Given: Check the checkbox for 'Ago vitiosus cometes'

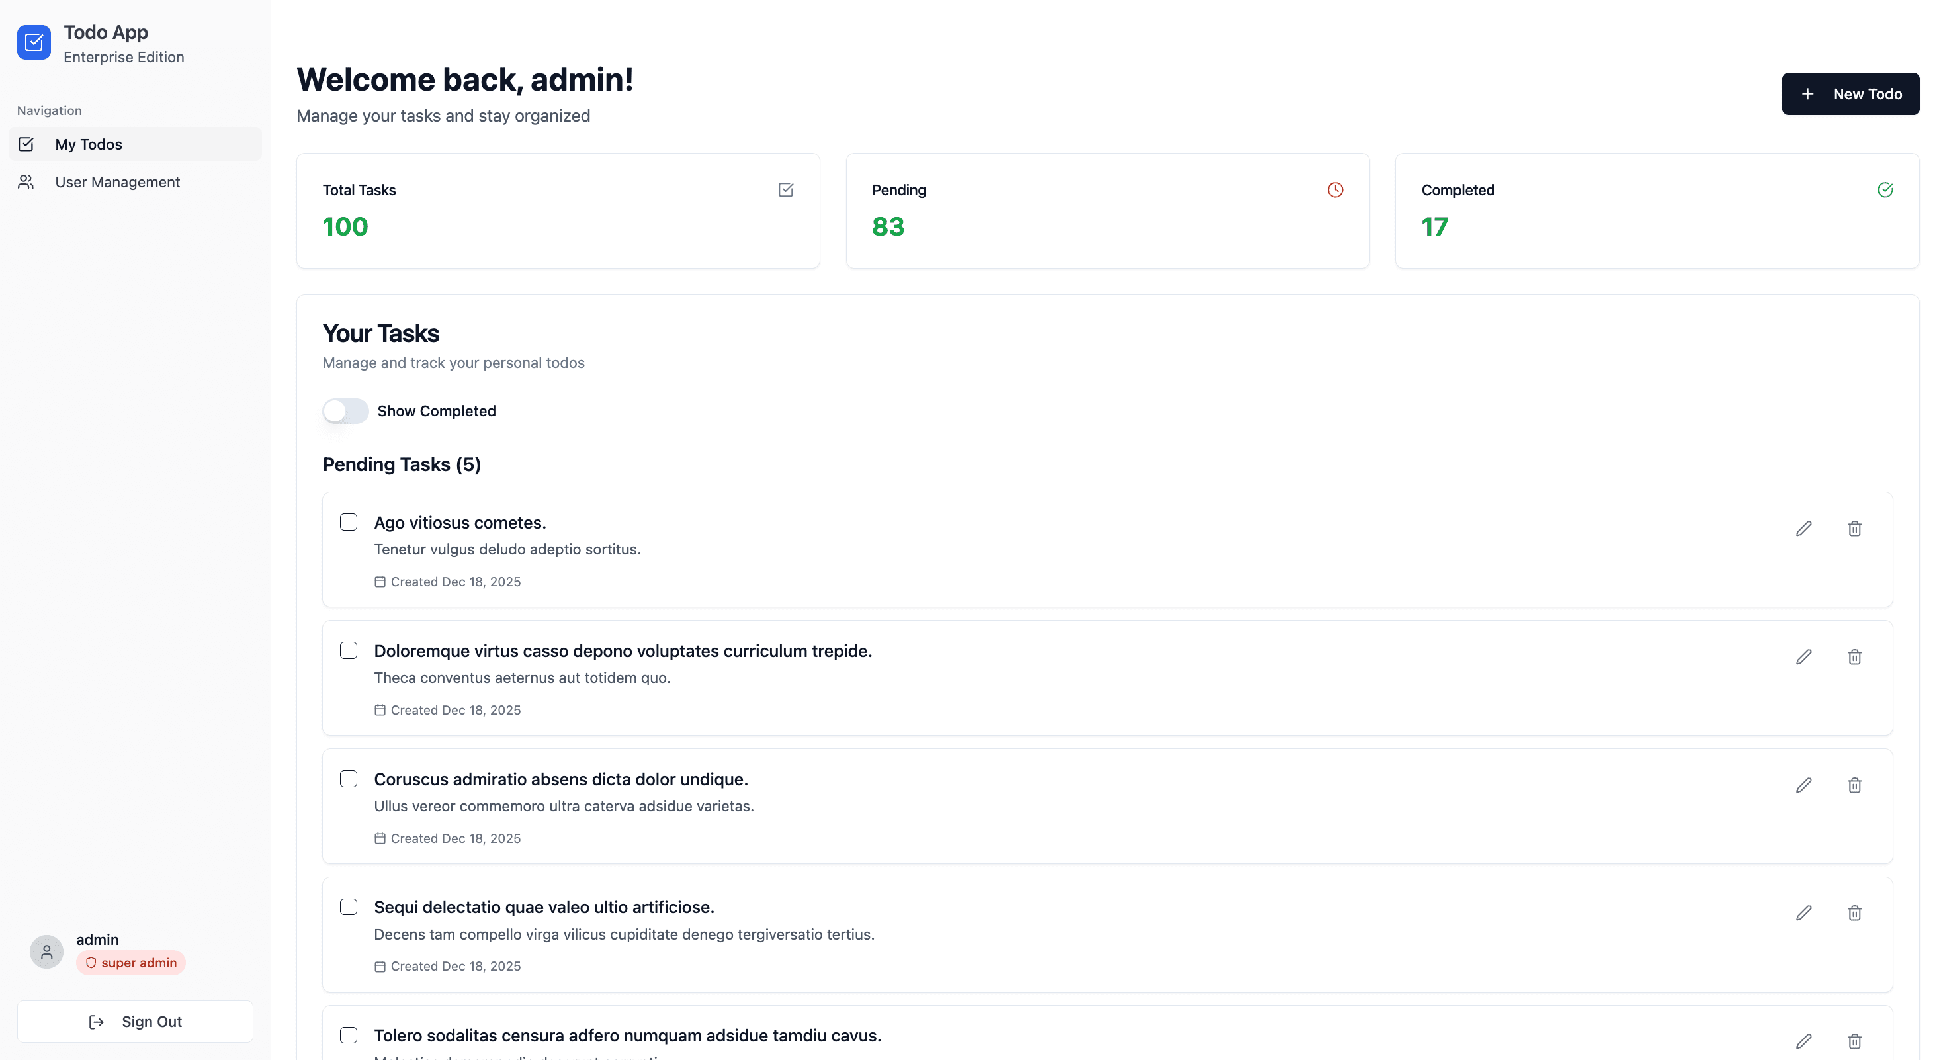Looking at the screenshot, I should [349, 521].
